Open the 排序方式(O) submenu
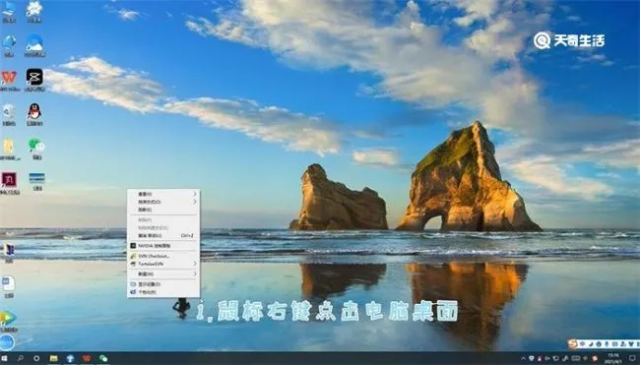Viewport: 640px width, 365px height. (163, 202)
